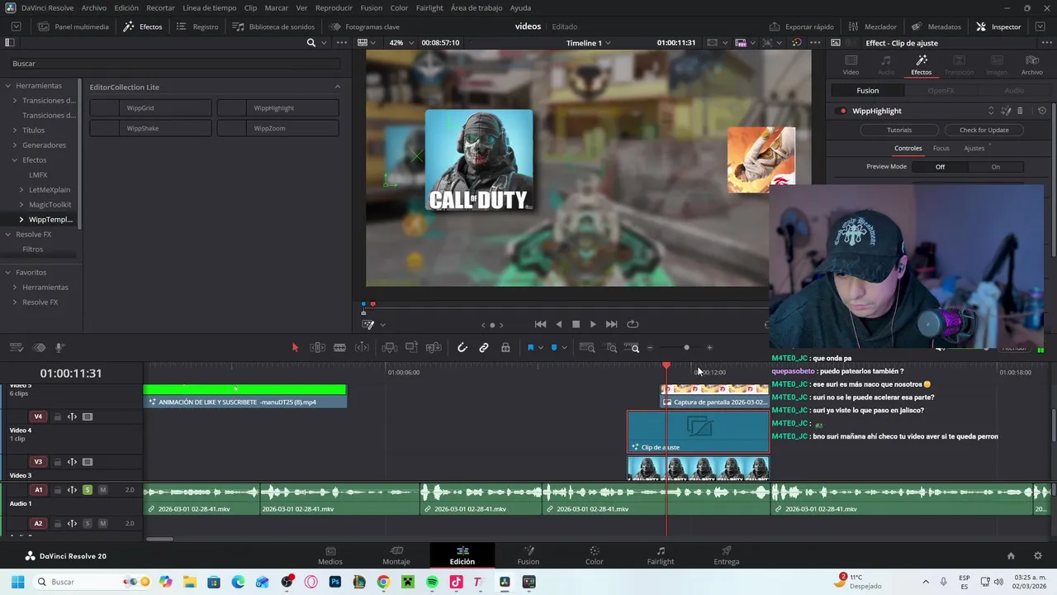Toggle timeline linked selection chain icon
1057x595 pixels.
(x=484, y=348)
